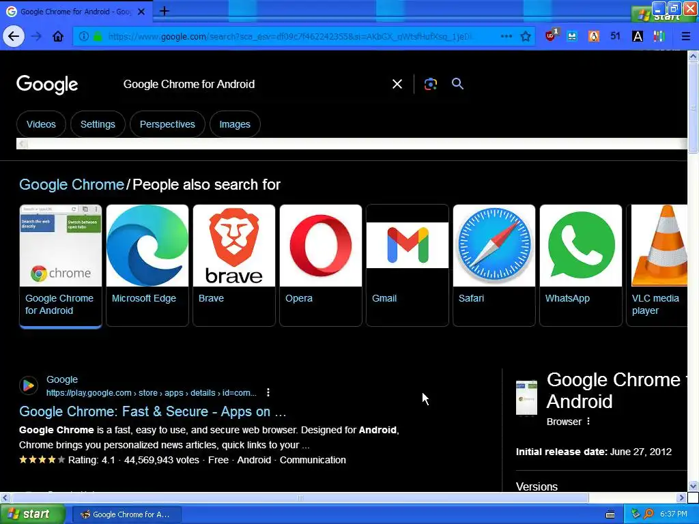Click the Versions label in knowledge panel
Viewport: 699px width, 524px height.
coord(537,486)
